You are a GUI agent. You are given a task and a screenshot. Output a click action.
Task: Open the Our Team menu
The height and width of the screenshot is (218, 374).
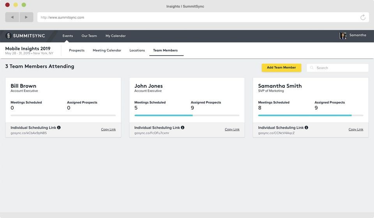click(x=89, y=36)
